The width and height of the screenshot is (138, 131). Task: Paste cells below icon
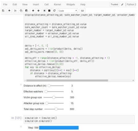click(26, 10)
